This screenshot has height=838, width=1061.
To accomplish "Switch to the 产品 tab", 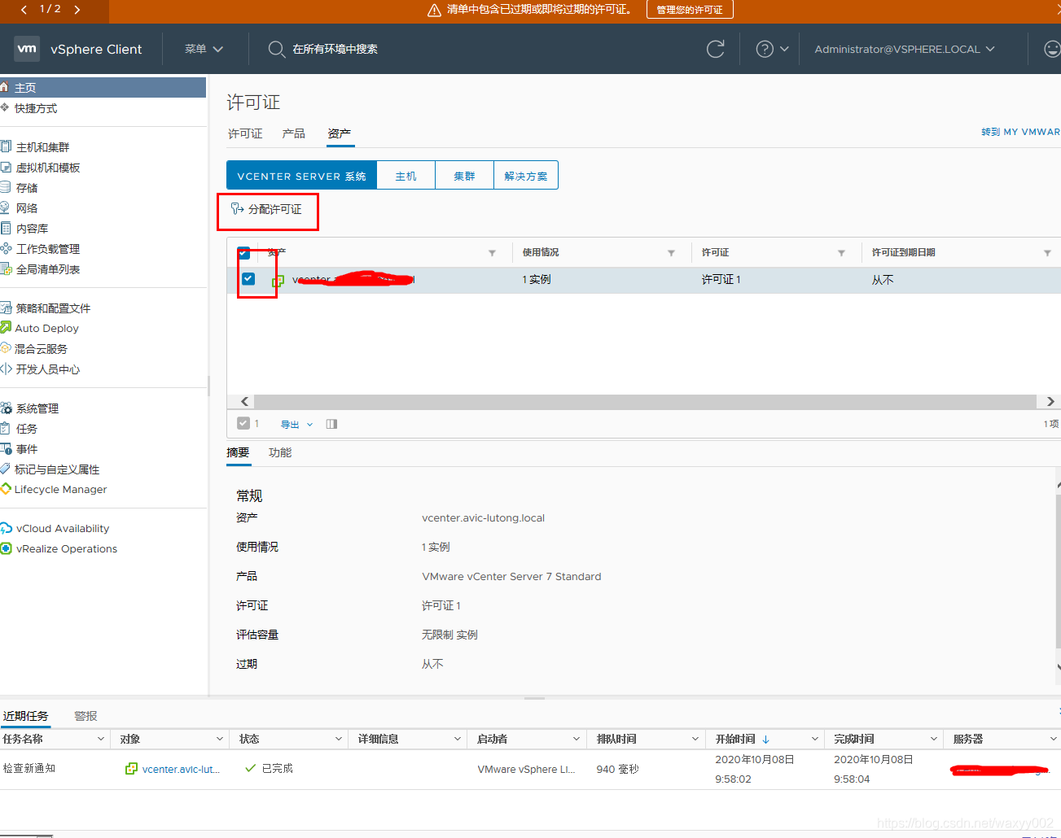I will tap(293, 133).
